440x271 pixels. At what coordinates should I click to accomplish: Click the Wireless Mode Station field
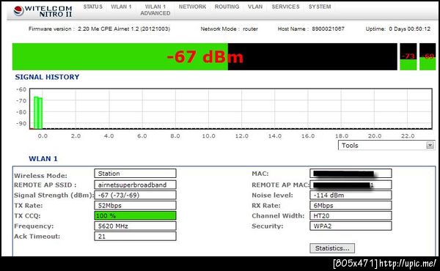pos(135,174)
